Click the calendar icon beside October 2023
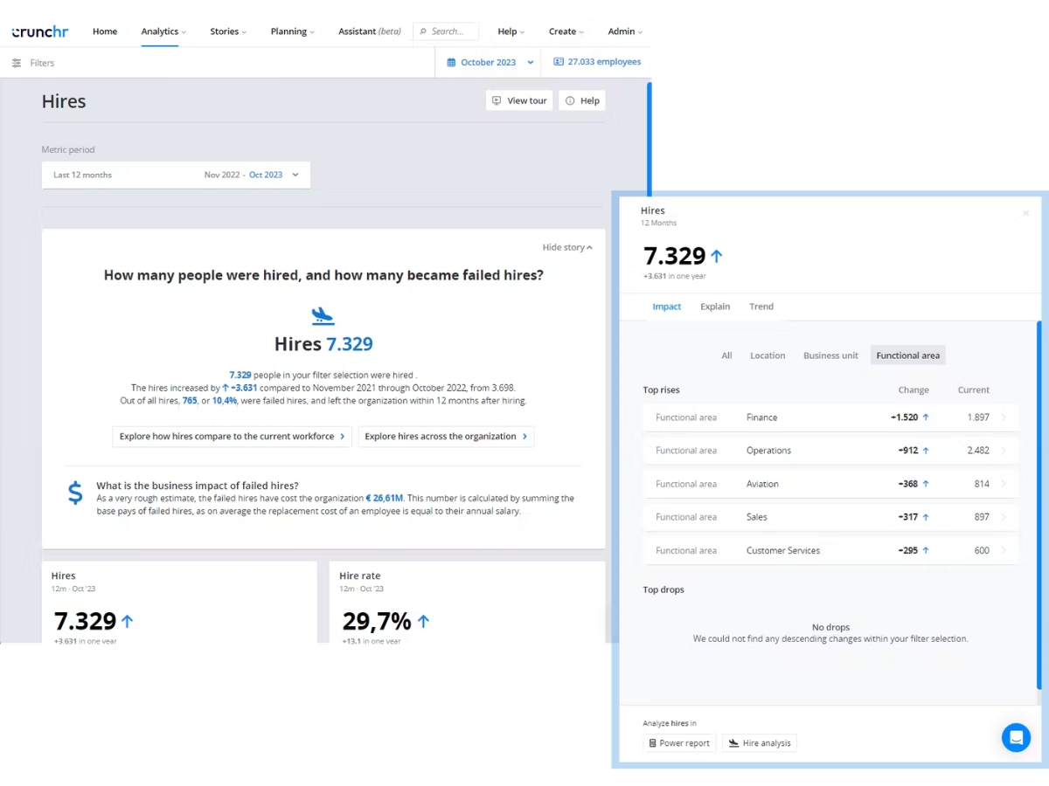This screenshot has width=1049, height=786. tap(451, 63)
